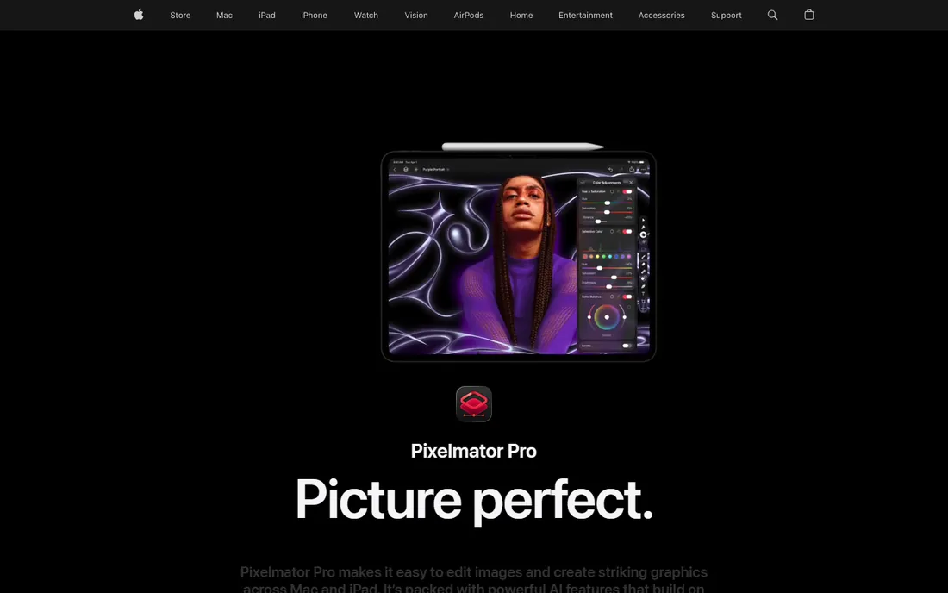This screenshot has height=593, width=948.
Task: Open the Watch menu item
Action: [365, 16]
